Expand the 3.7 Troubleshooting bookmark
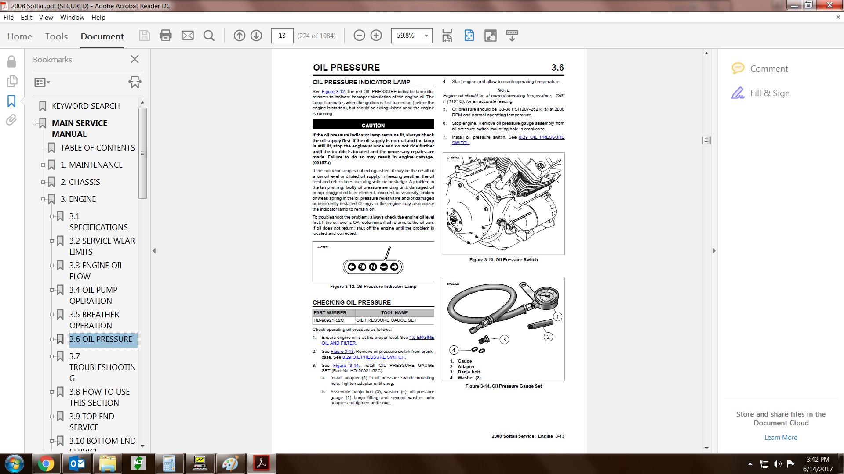This screenshot has width=844, height=474. coord(52,356)
